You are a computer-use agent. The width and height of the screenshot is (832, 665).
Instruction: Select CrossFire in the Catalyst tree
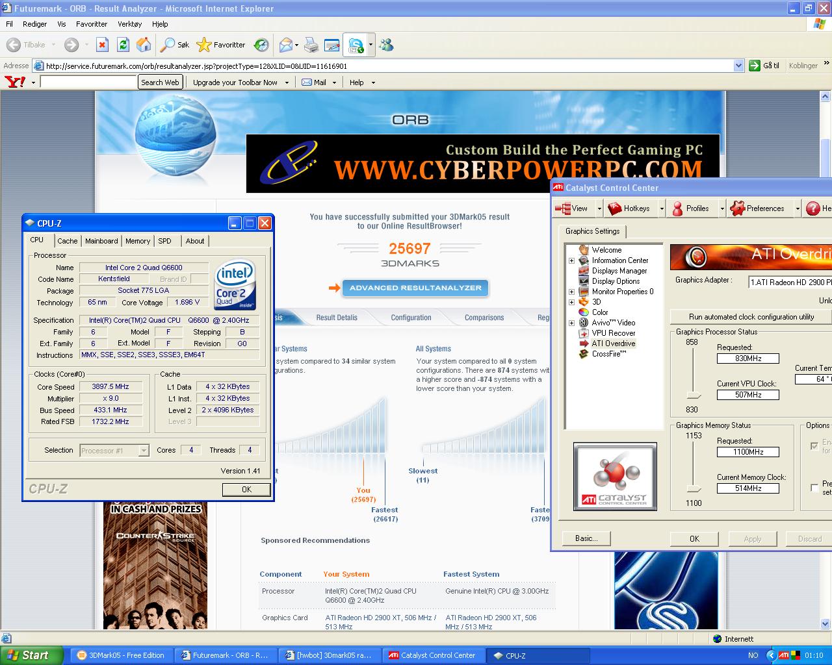609,354
